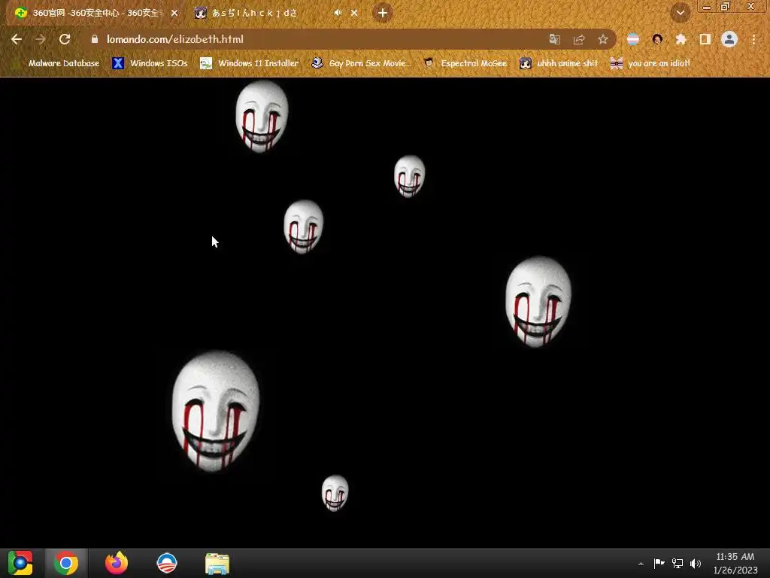
Task: Open File Explorer from the taskbar
Action: coord(217,564)
